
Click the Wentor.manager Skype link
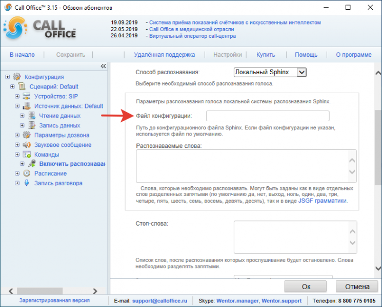tap(237, 301)
